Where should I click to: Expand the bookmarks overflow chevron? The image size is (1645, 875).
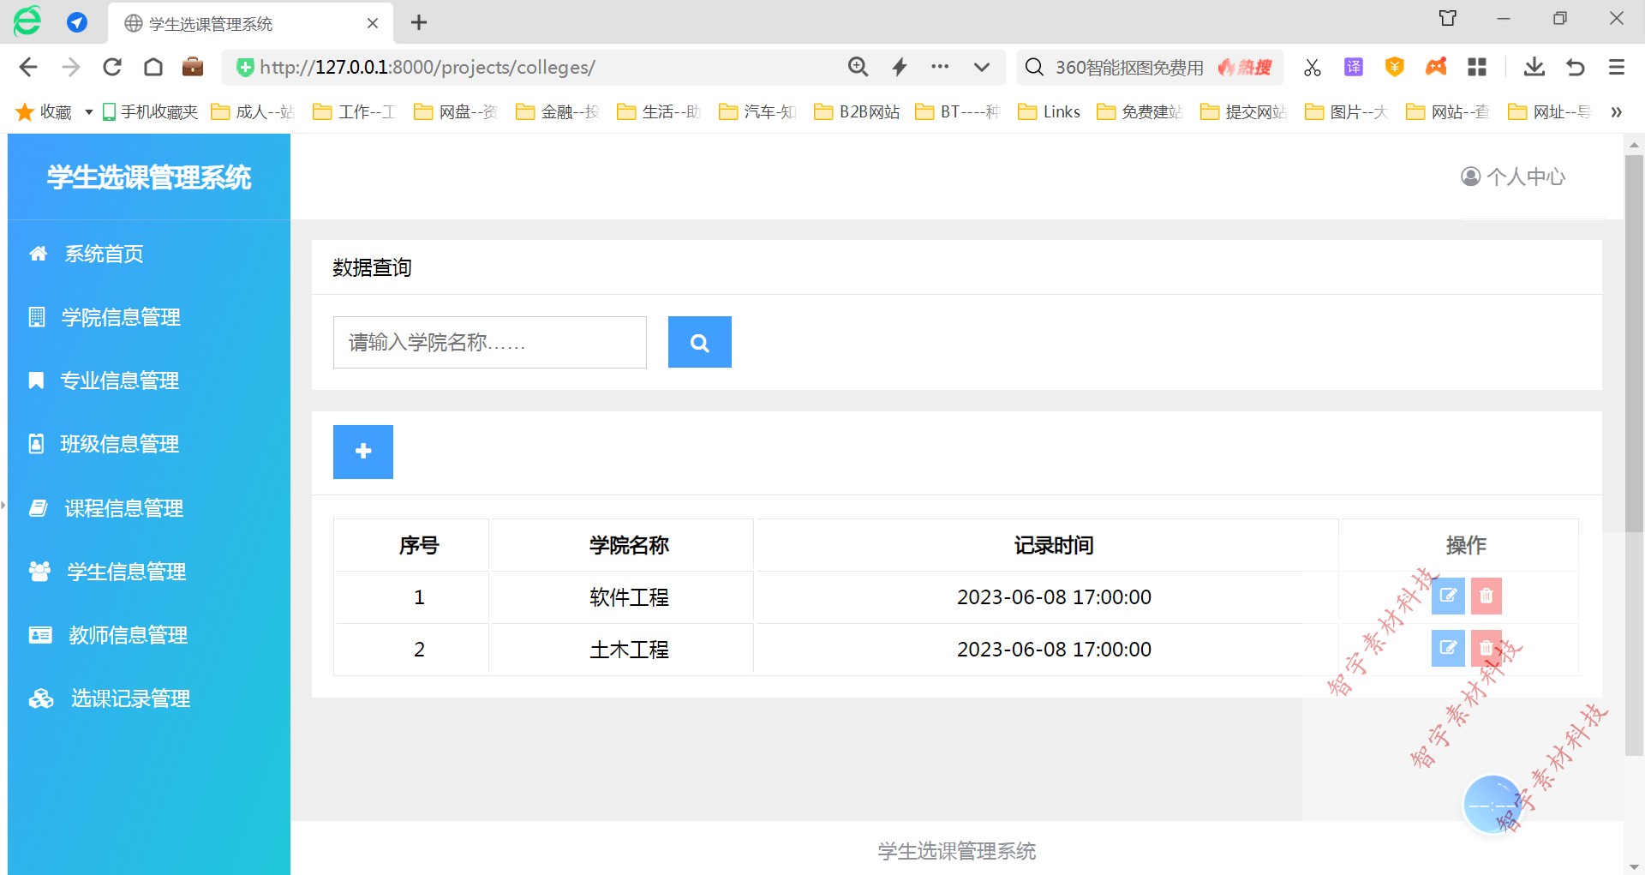1616,111
